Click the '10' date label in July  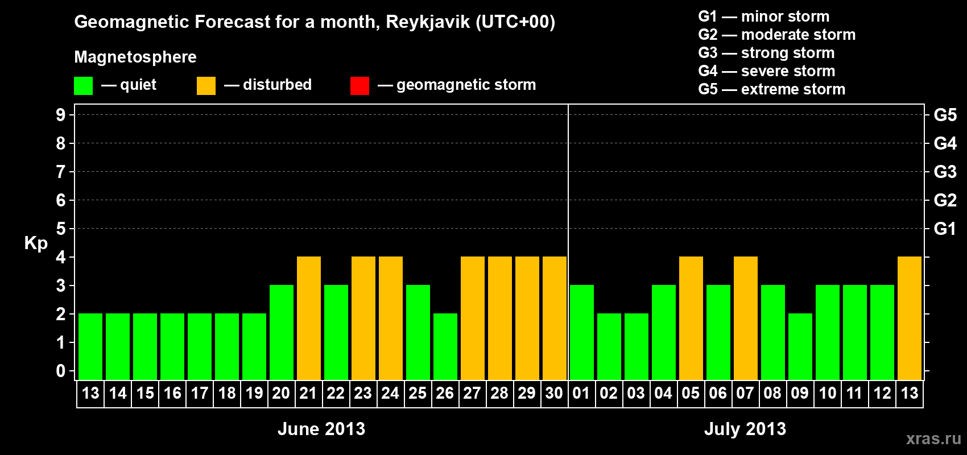click(827, 393)
